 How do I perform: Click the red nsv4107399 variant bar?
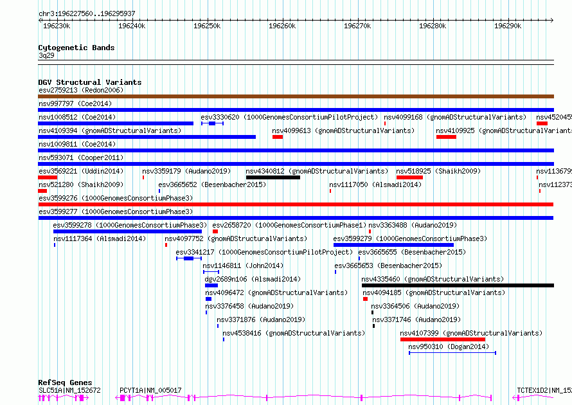443,339
